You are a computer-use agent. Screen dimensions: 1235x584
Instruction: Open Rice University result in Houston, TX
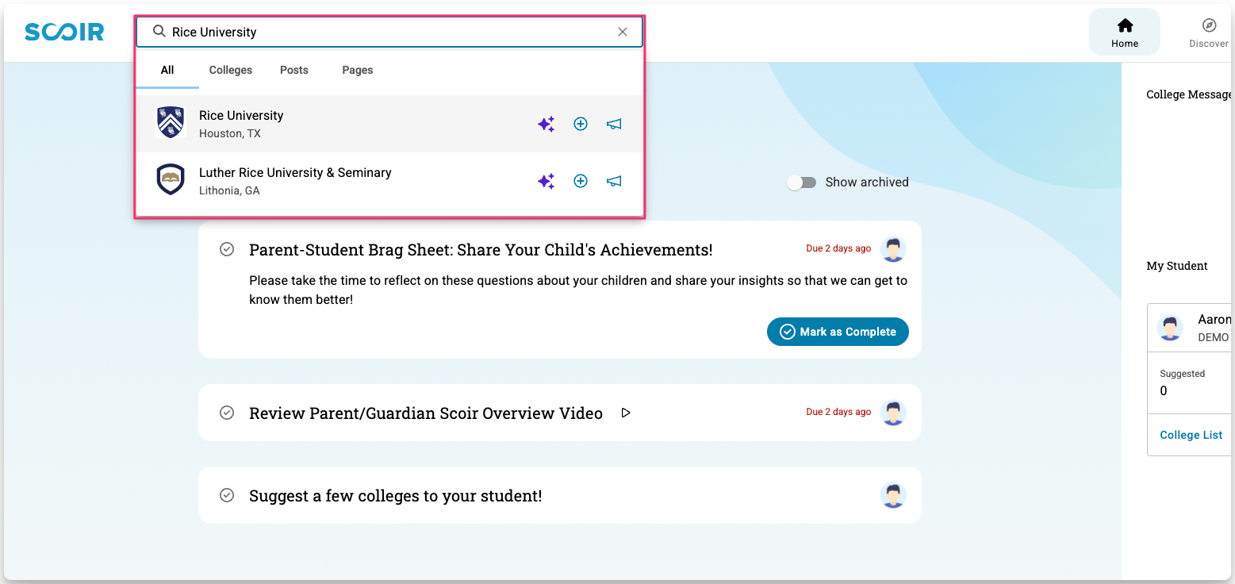(389, 124)
